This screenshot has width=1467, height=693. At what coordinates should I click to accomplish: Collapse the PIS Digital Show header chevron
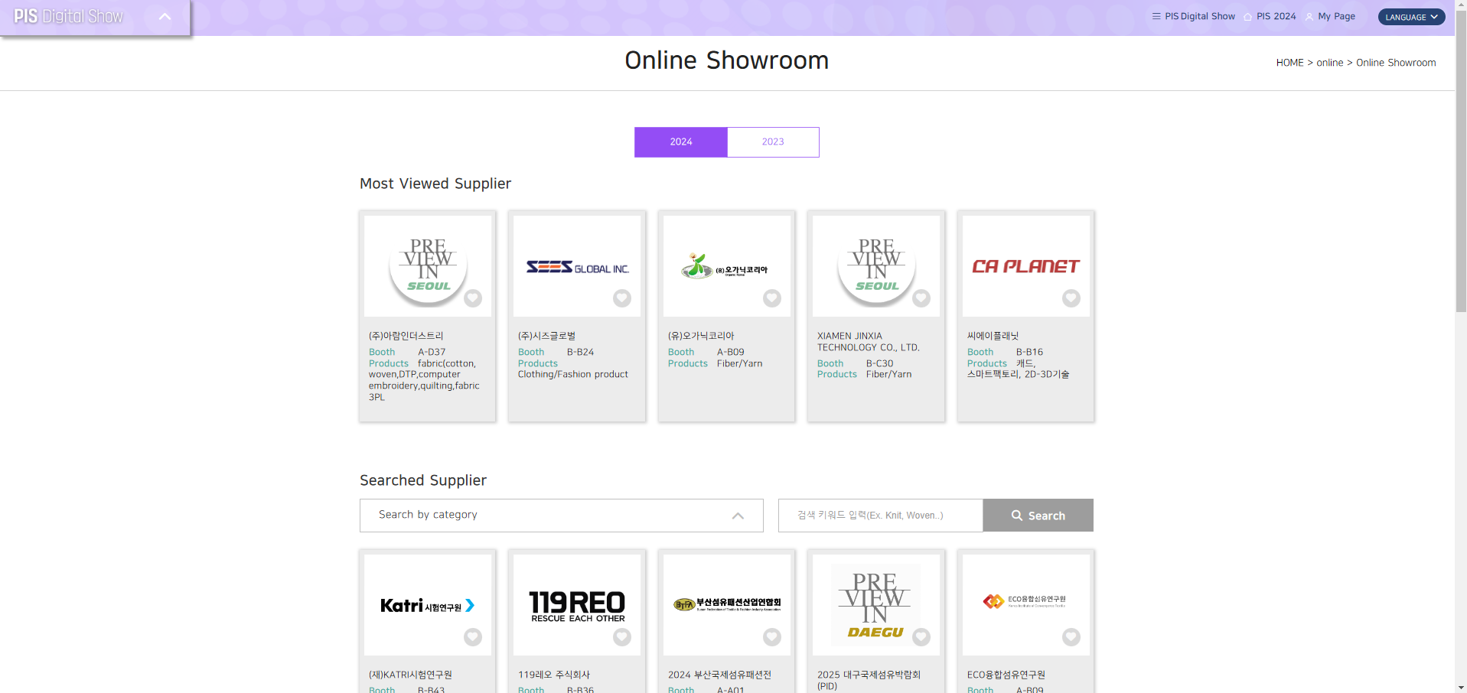pos(165,17)
